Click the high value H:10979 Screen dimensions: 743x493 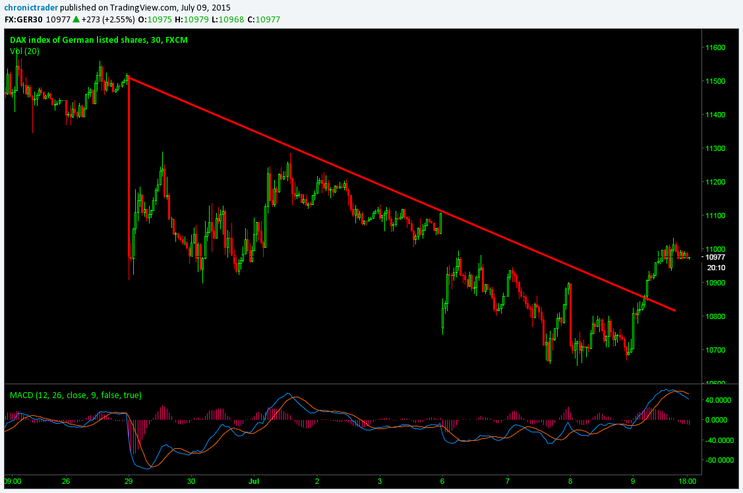tap(191, 19)
